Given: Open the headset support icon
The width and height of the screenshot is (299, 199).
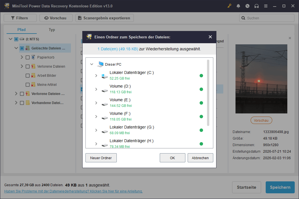Looking at the screenshot, I should coord(257,6).
